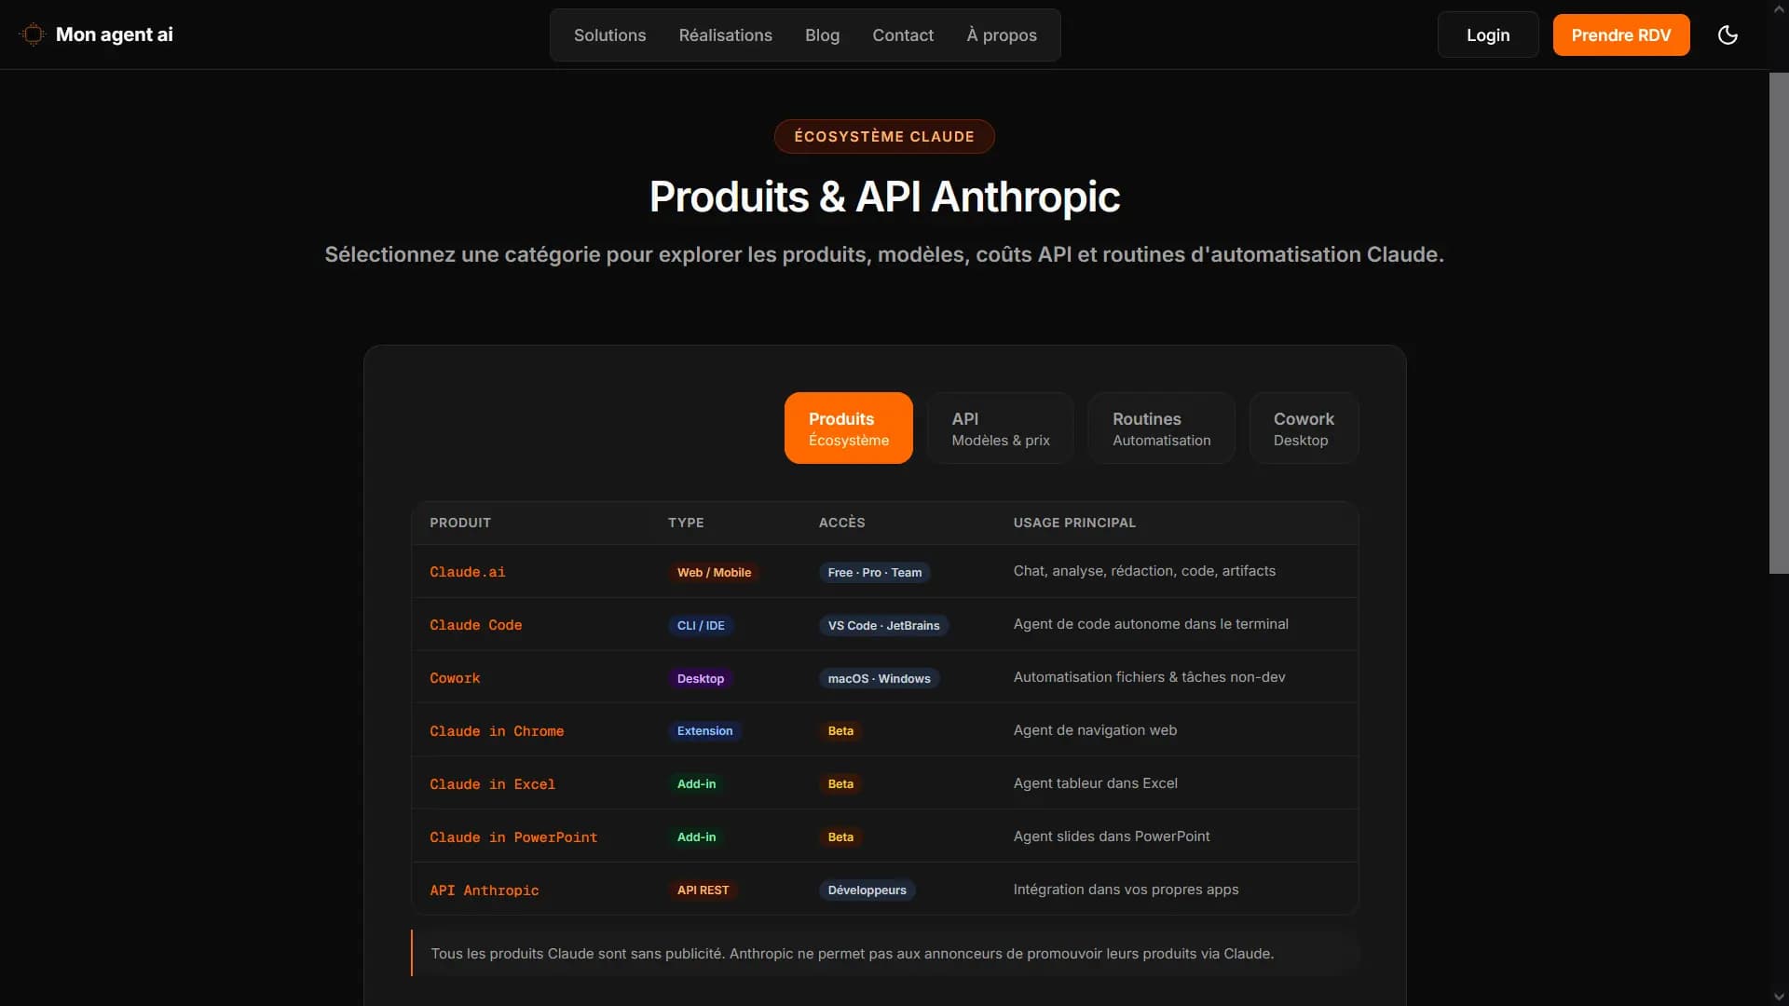Click the page vertical scrollbar thumb

point(1779,323)
